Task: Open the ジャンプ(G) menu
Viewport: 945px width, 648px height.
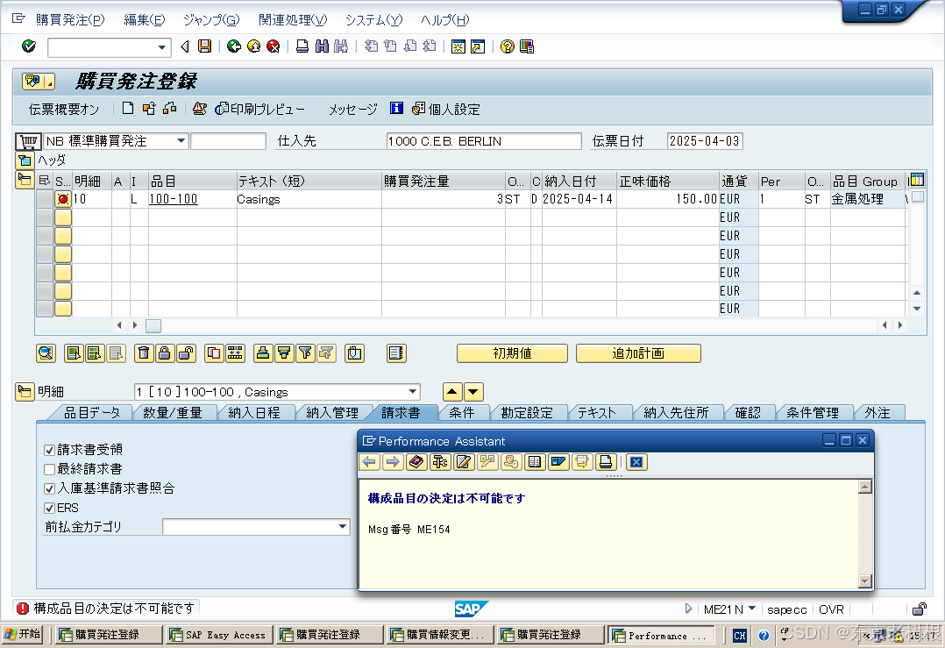Action: click(211, 20)
